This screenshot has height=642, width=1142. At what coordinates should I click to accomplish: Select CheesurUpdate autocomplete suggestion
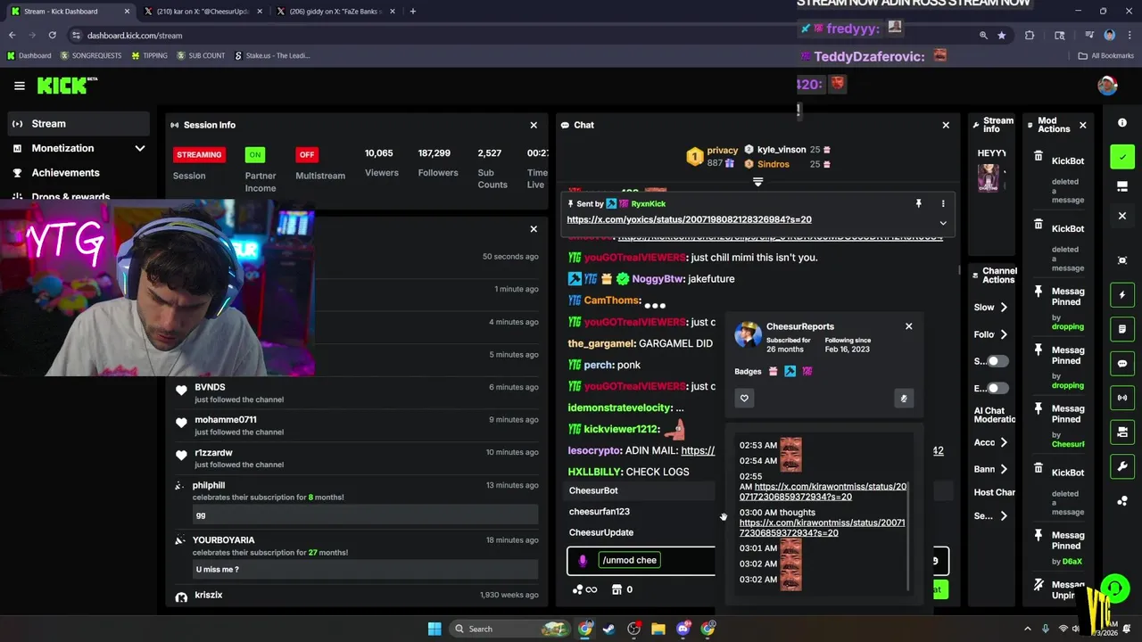tap(641, 532)
